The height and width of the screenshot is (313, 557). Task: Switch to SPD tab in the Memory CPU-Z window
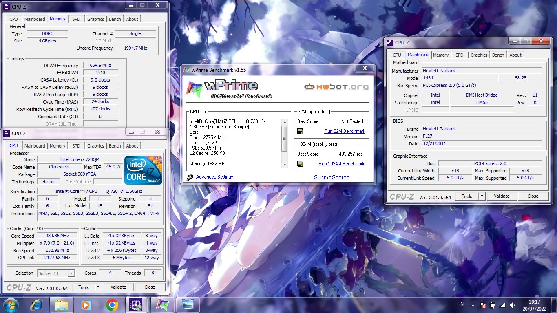(76, 19)
